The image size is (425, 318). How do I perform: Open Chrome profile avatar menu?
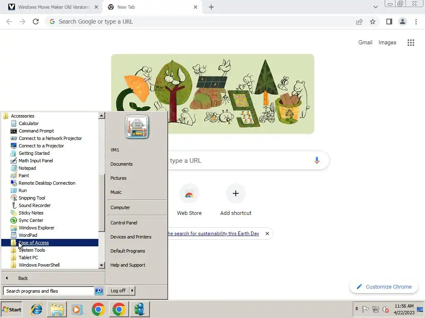(403, 22)
